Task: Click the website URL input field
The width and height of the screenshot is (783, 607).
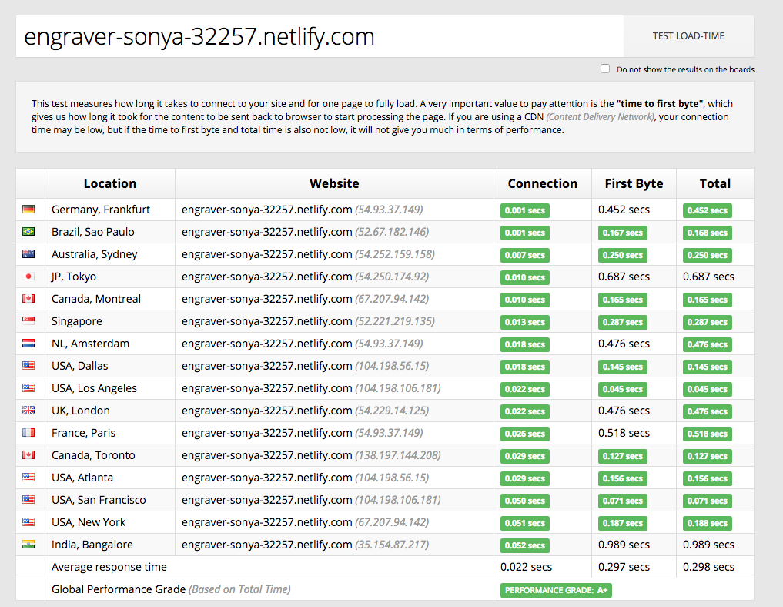Action: tap(320, 36)
